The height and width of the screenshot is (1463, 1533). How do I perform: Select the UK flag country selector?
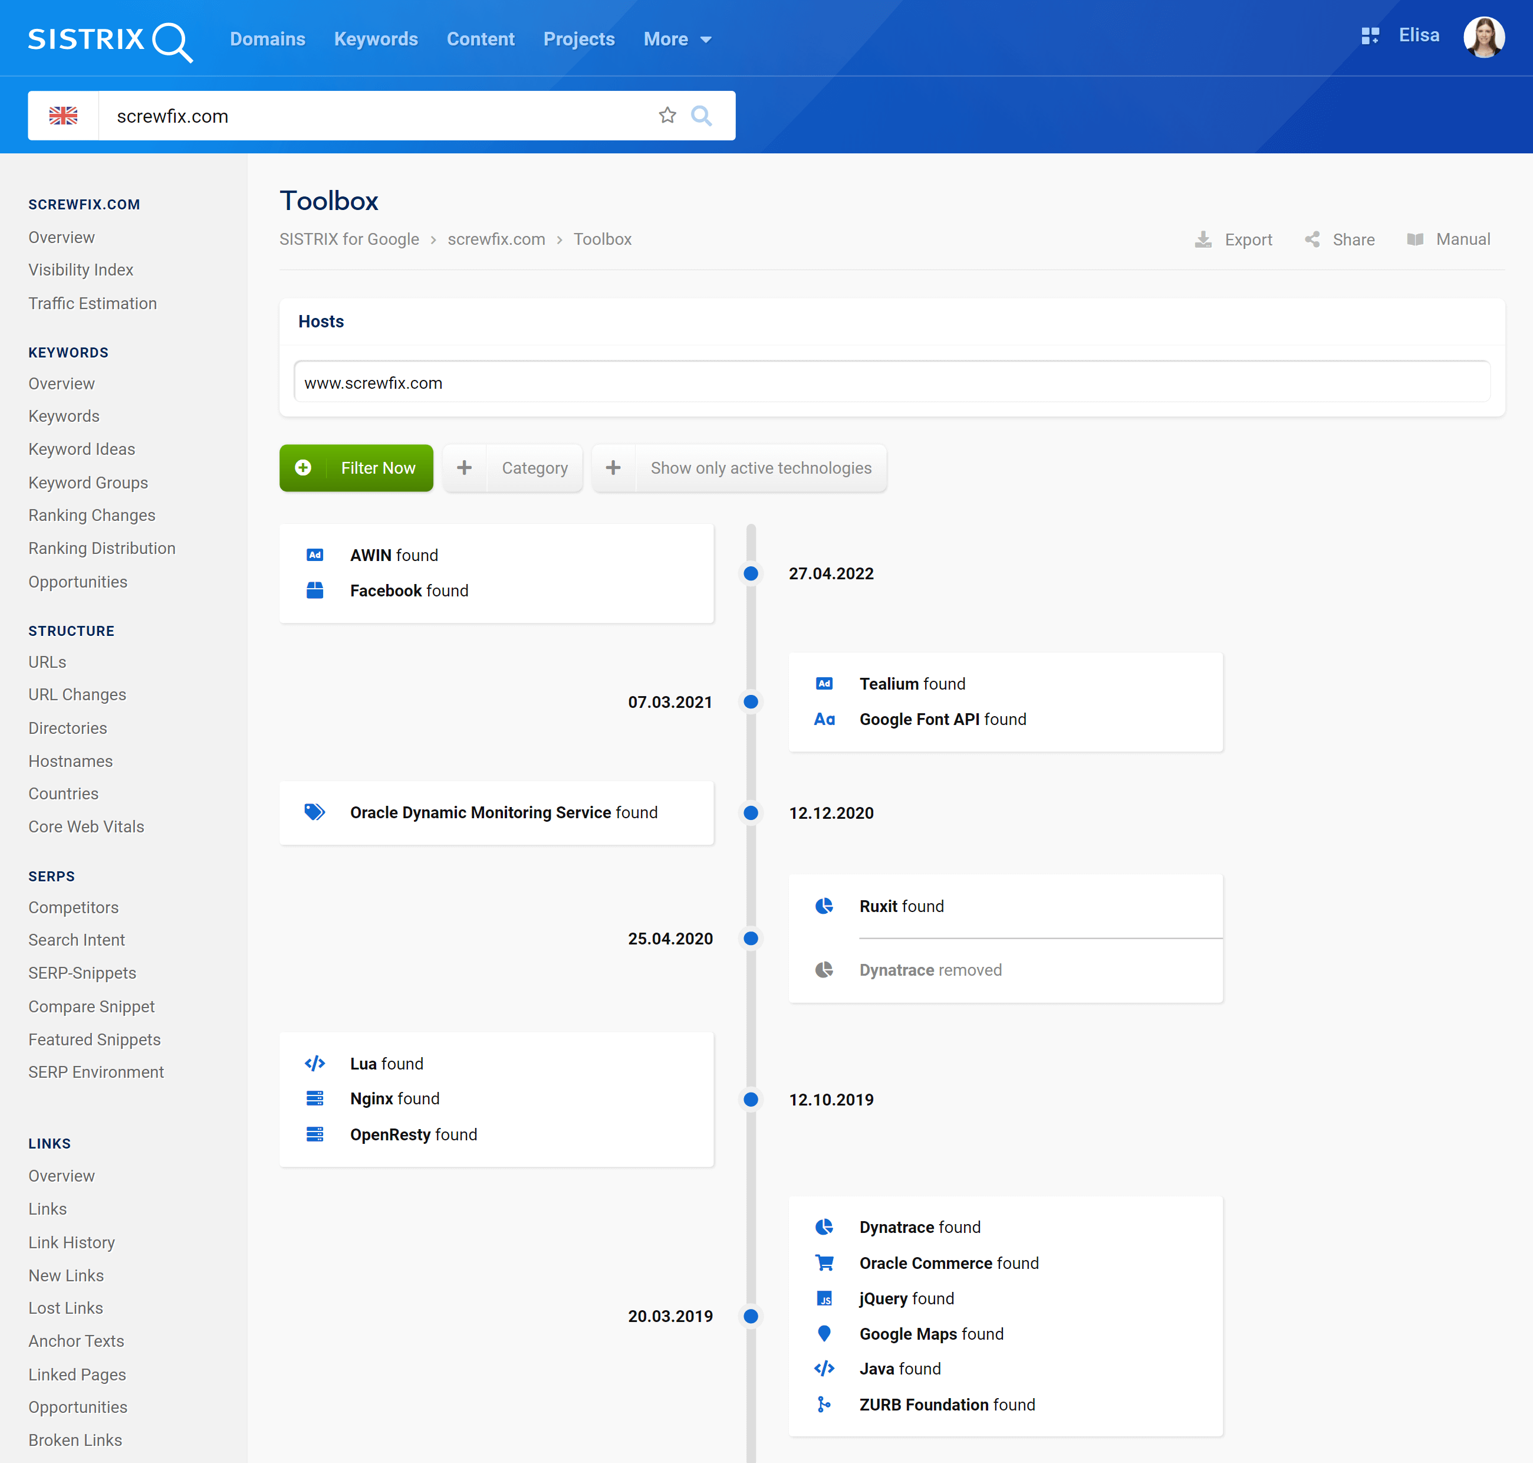pyautogui.click(x=63, y=116)
